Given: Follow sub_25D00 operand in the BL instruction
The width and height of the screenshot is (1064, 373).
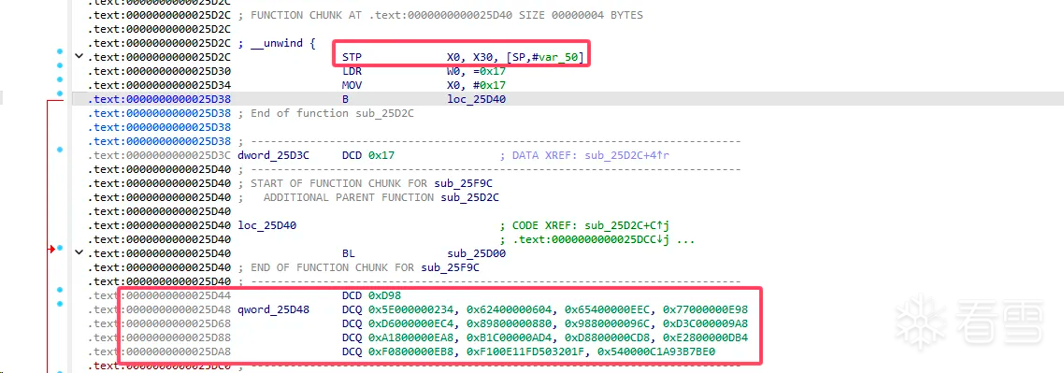Looking at the screenshot, I should [x=476, y=253].
